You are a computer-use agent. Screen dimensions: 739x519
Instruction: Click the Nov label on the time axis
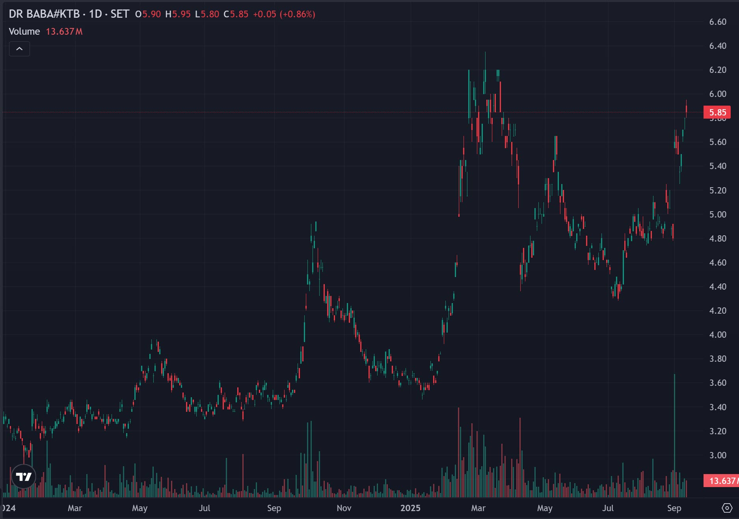tap(344, 508)
